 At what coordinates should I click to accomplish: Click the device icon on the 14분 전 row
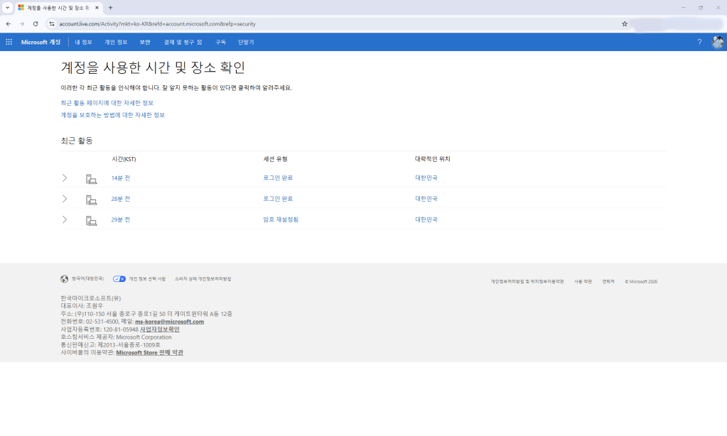pyautogui.click(x=91, y=179)
